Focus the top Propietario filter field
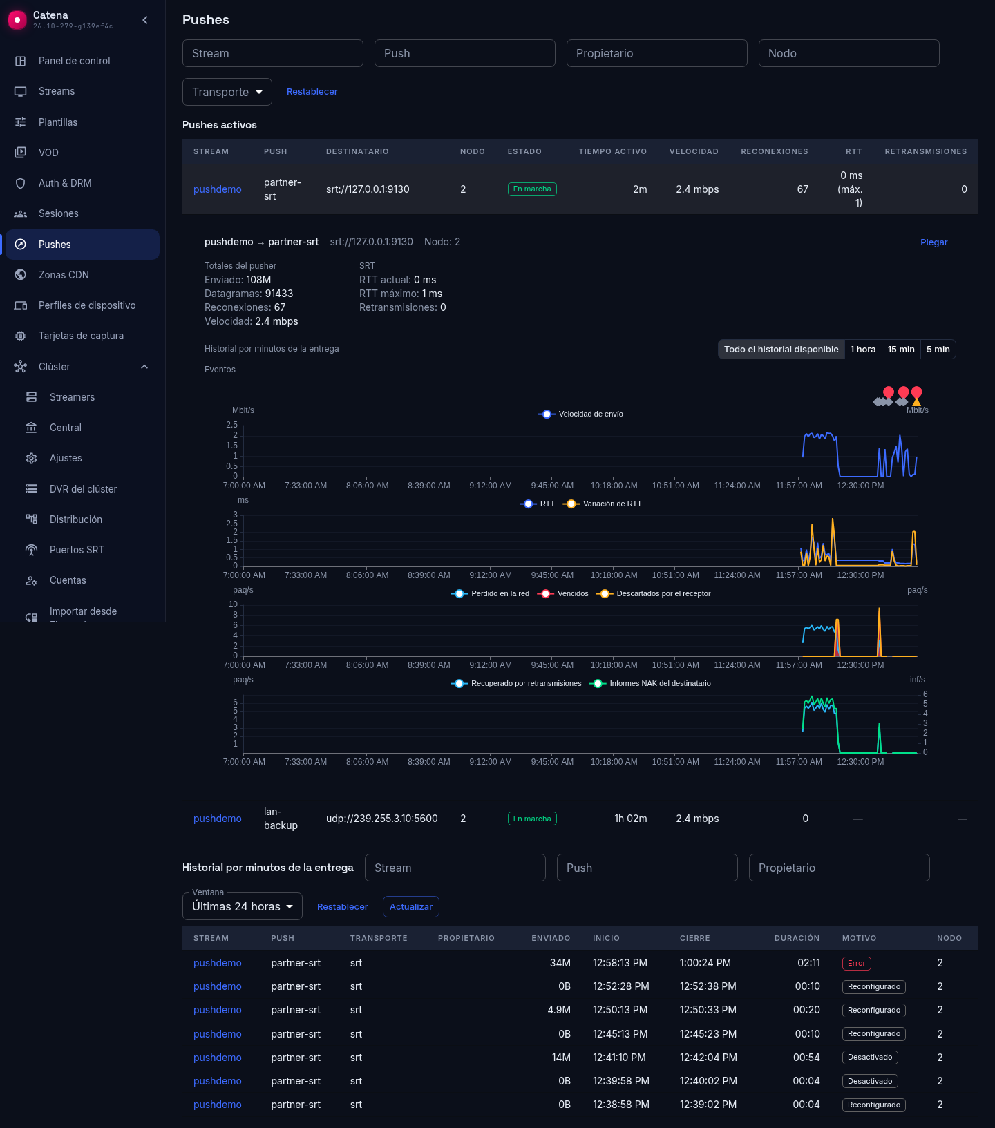995x1128 pixels. (657, 53)
